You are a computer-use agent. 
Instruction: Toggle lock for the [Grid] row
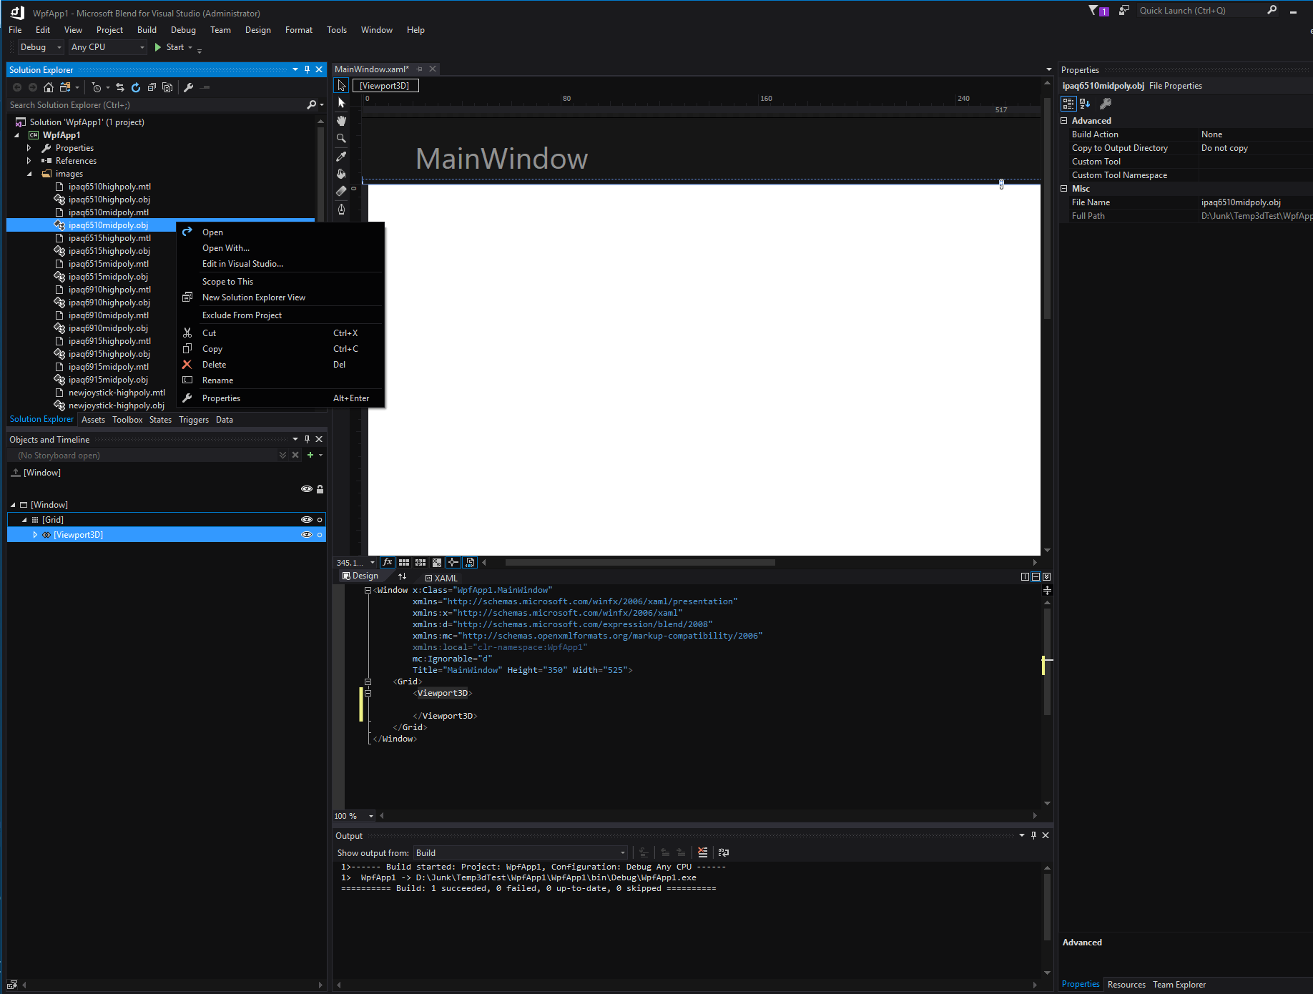320,520
